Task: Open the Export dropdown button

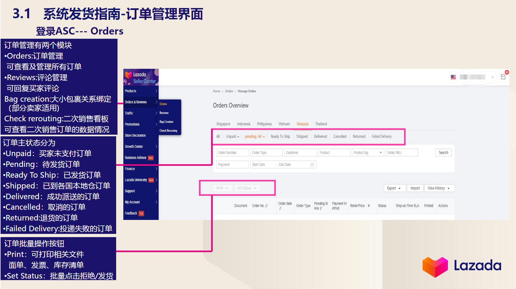Action: [x=395, y=188]
